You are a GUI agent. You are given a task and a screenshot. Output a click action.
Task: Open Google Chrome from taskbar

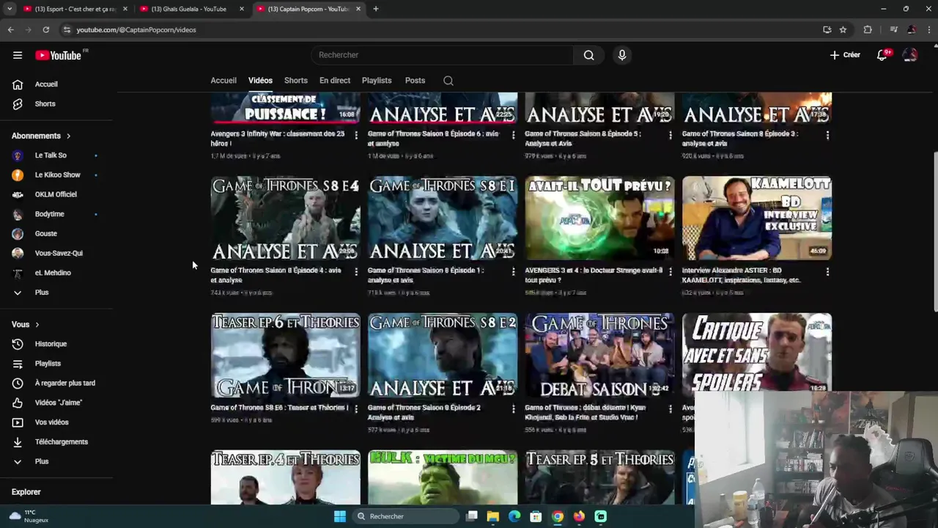(x=558, y=516)
